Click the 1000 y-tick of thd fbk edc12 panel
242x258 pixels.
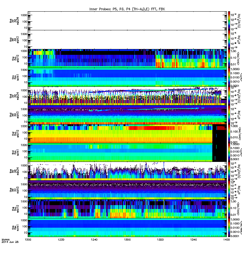24,126
